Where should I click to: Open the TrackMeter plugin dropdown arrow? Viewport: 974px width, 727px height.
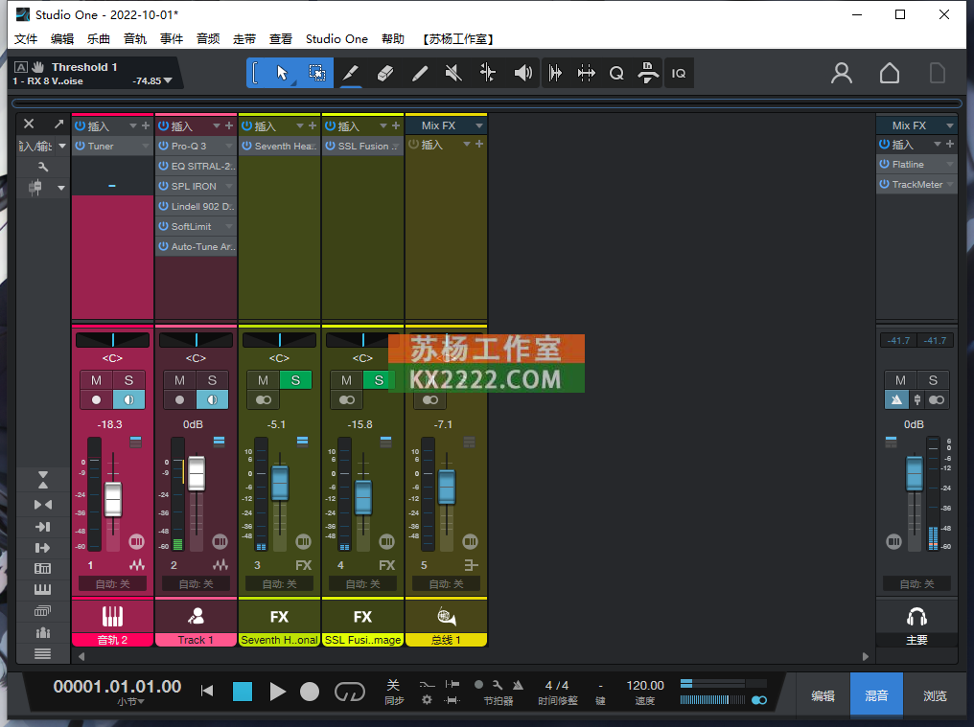point(950,185)
